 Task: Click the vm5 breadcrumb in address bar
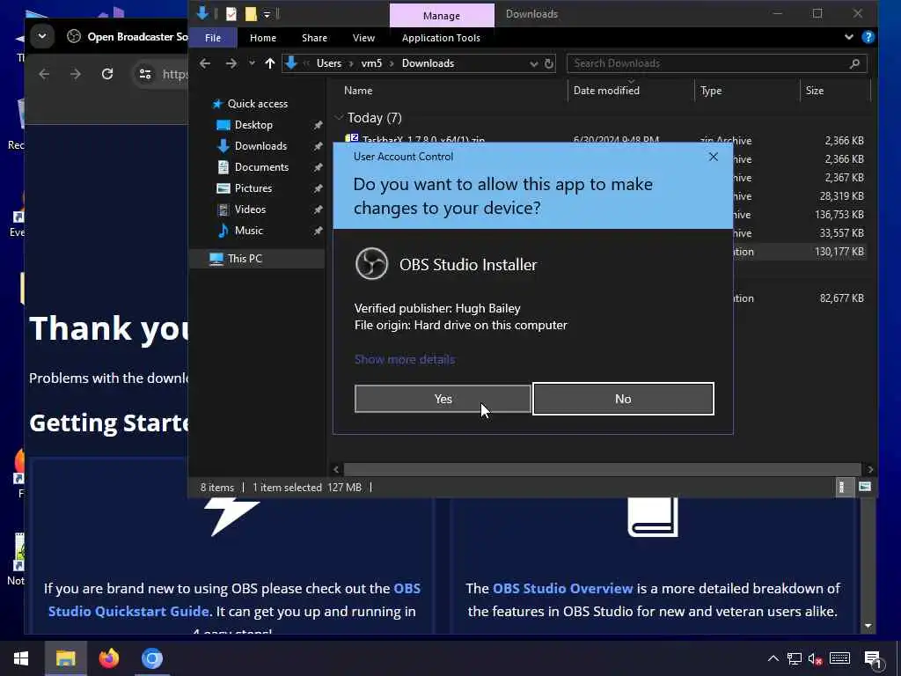(371, 63)
